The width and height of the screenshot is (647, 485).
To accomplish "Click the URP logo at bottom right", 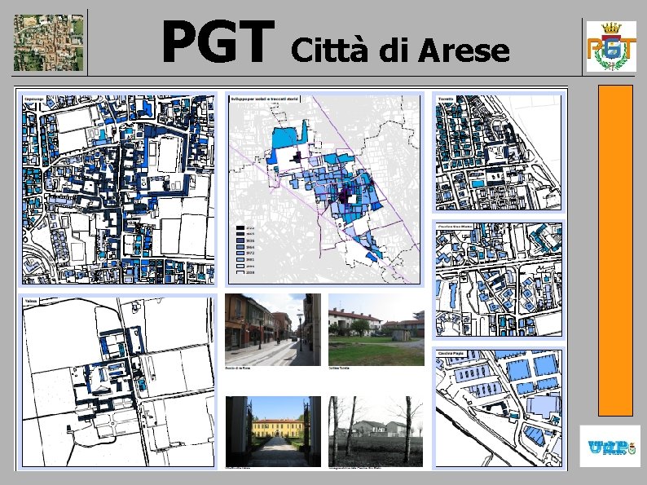I will click(610, 446).
